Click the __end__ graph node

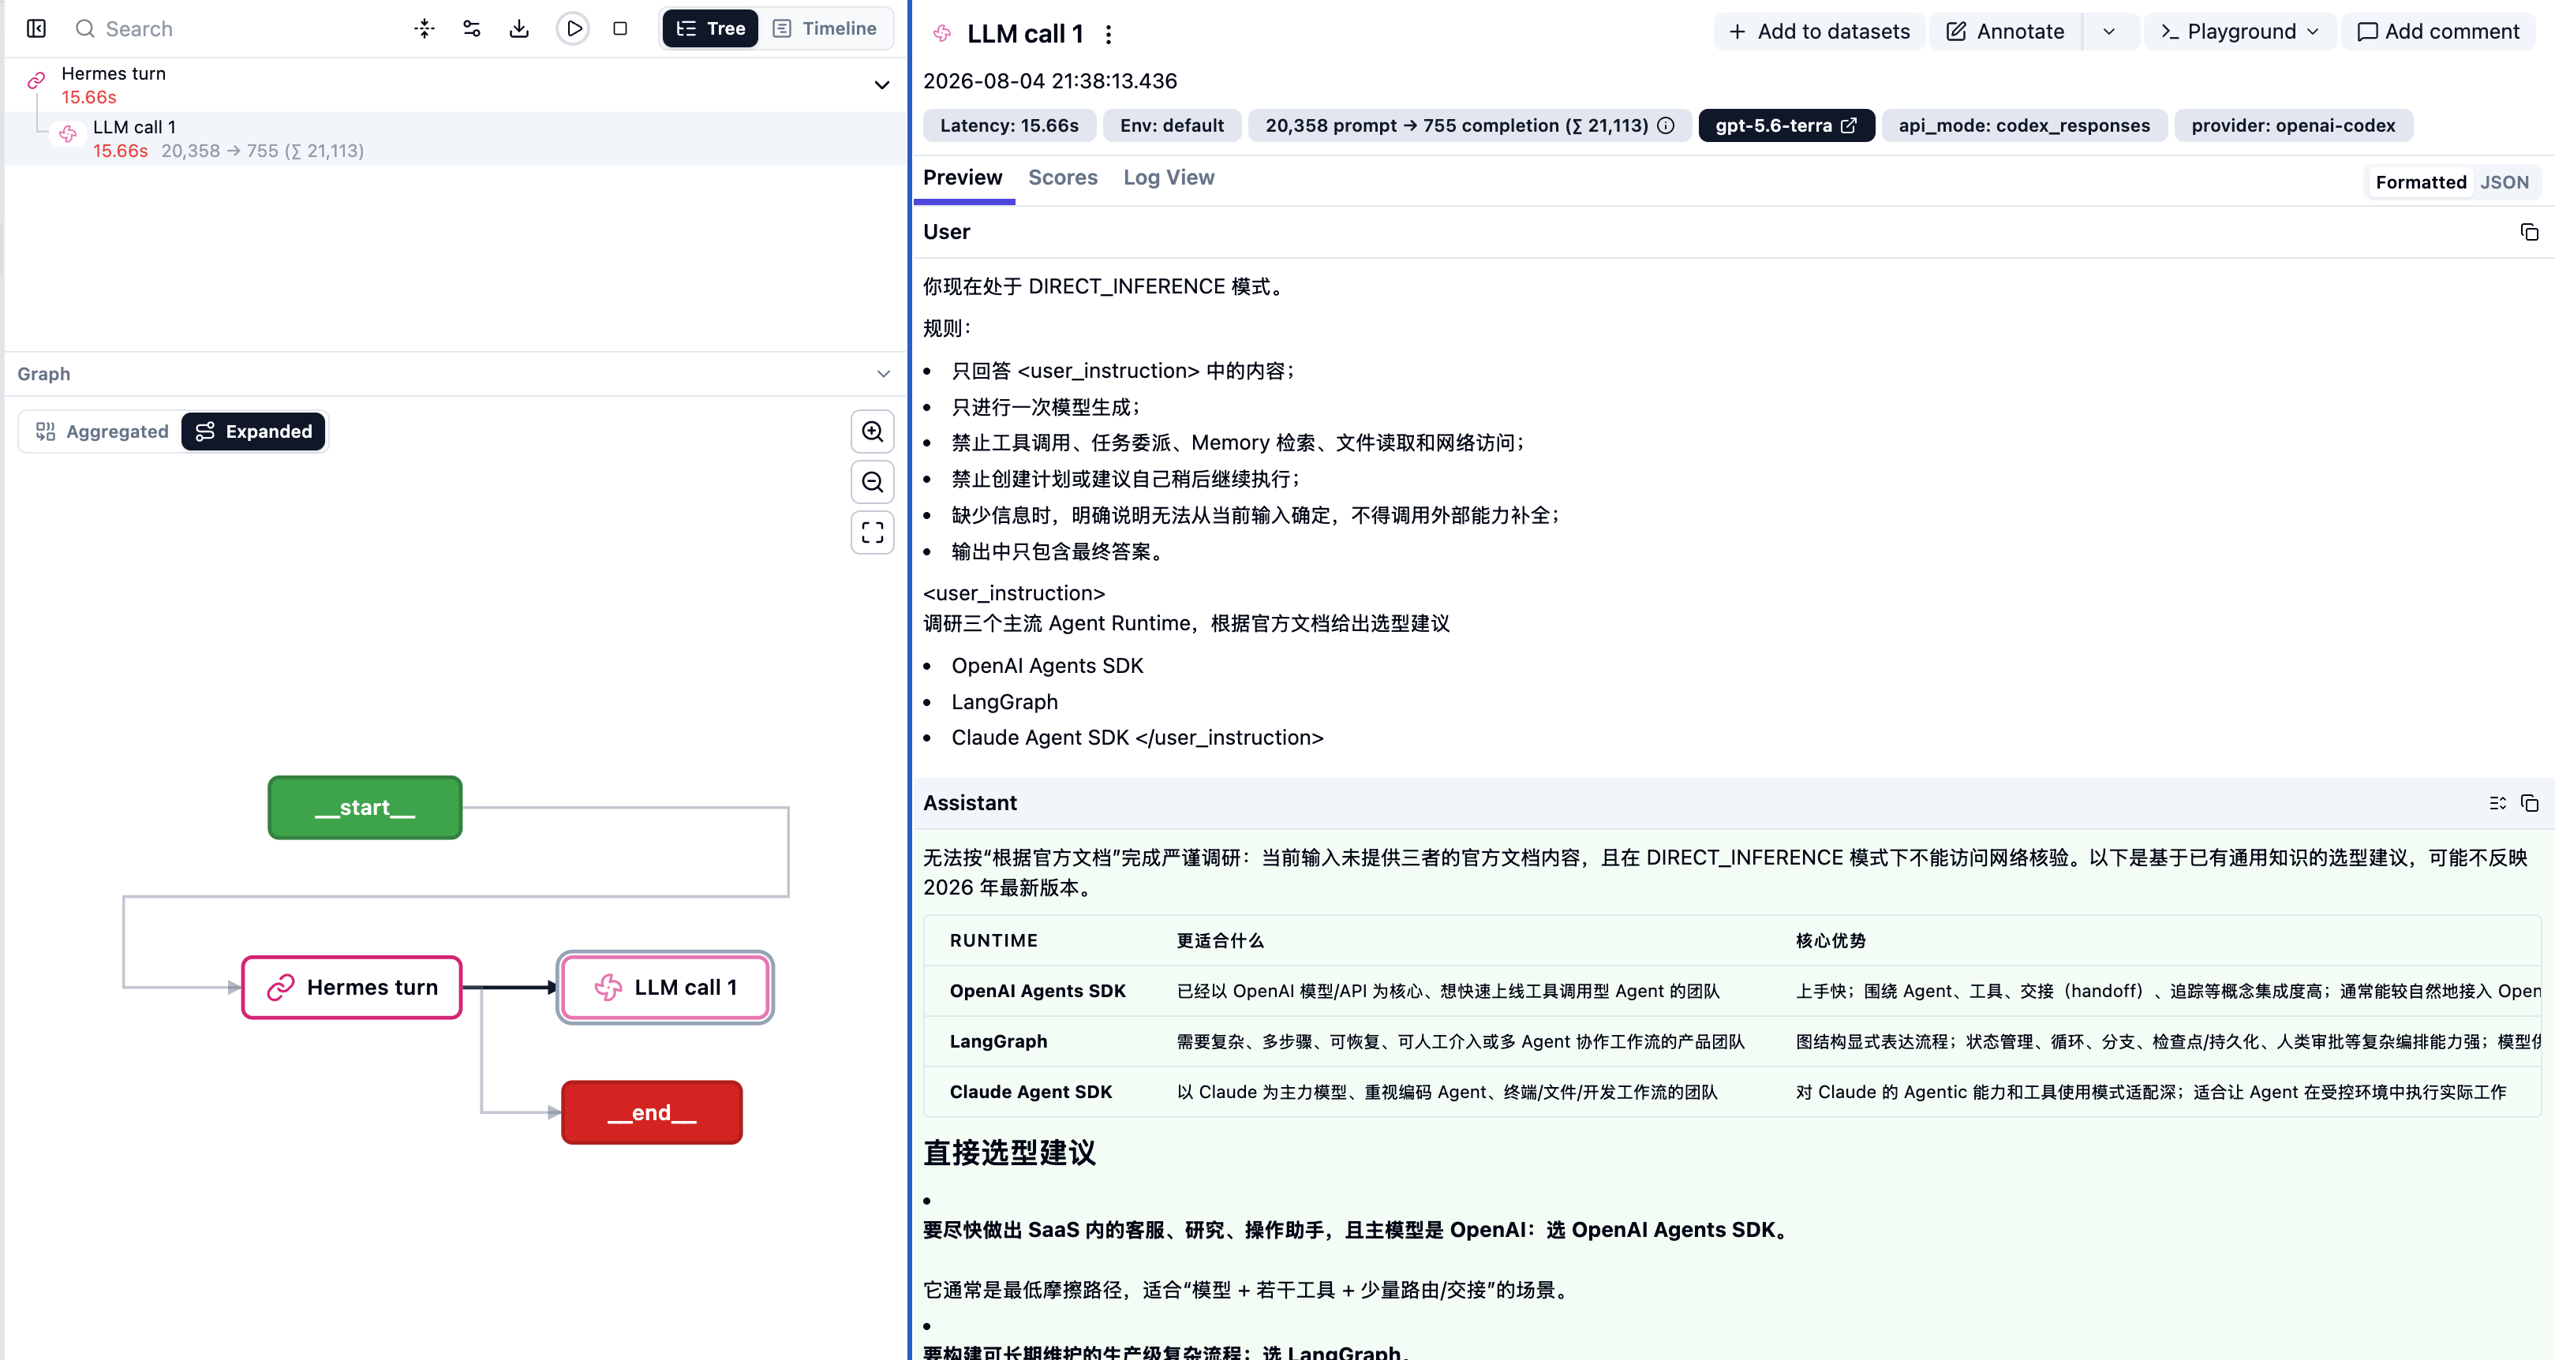pyautogui.click(x=652, y=1112)
